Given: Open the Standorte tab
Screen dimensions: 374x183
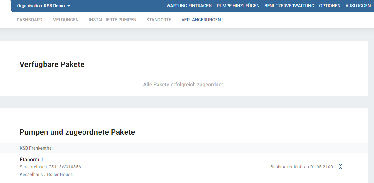Looking at the screenshot, I should 159,20.
